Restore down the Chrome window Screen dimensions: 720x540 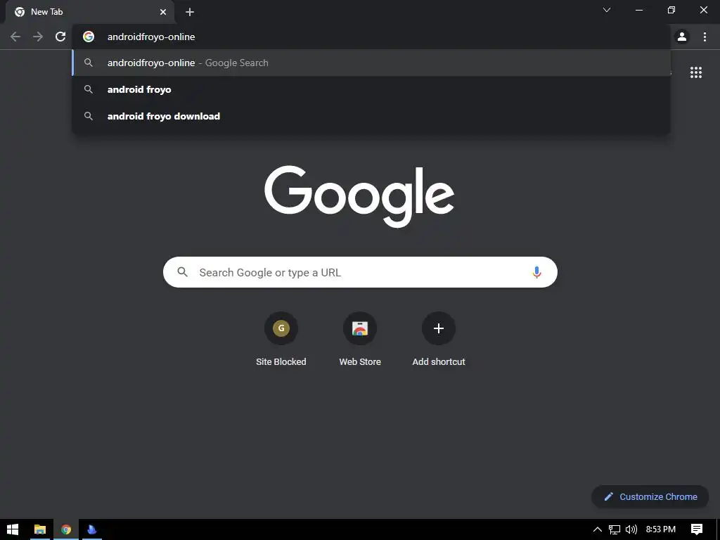pos(671,10)
